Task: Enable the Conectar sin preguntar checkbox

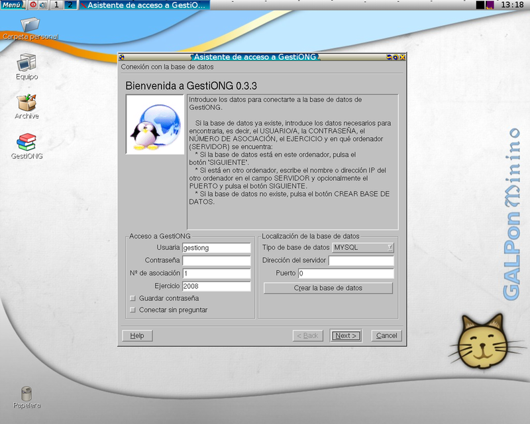Action: click(132, 309)
